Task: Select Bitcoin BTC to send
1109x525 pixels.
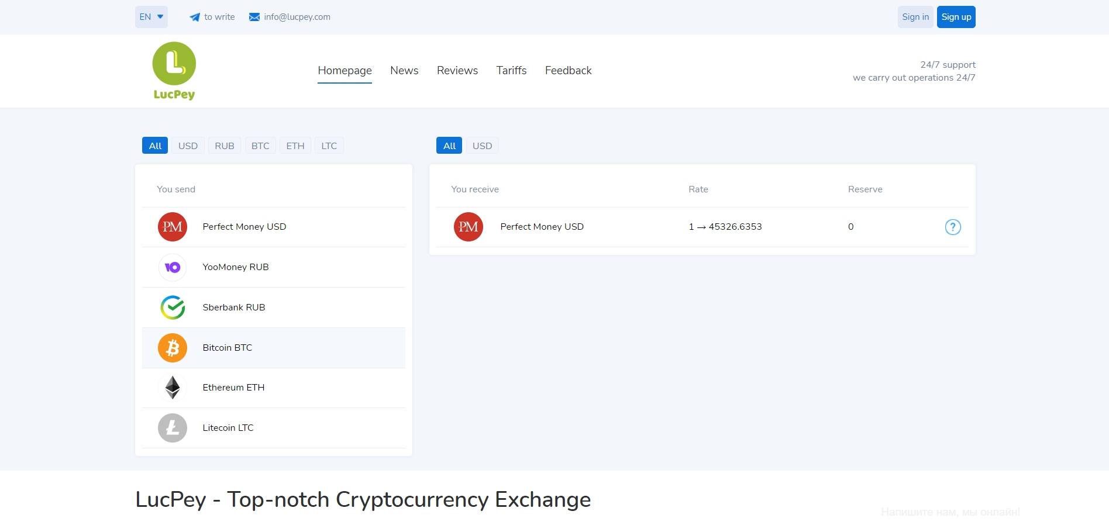Action: point(274,348)
